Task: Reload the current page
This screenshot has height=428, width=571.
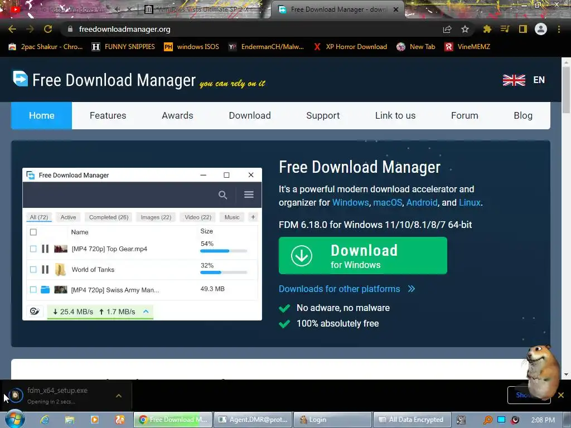Action: [x=48, y=29]
